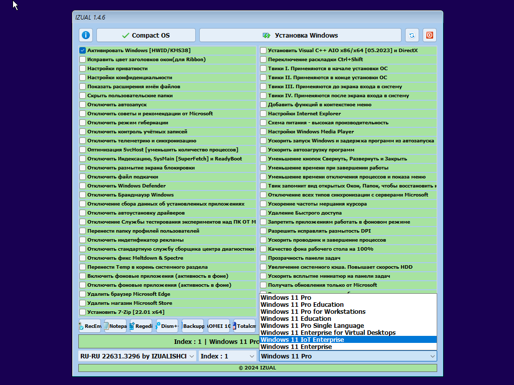The height and width of the screenshot is (385, 514).
Task: Tick Отключить телеметрию и синхронизацию
Action: pos(83,141)
